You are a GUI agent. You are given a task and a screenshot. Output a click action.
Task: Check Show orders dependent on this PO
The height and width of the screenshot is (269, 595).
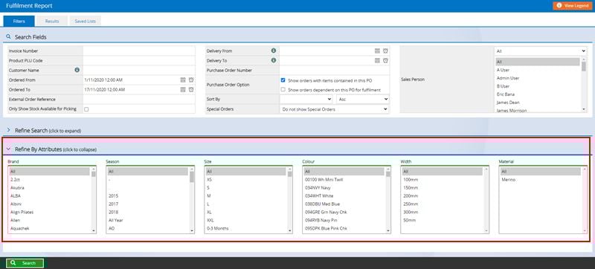pos(283,90)
